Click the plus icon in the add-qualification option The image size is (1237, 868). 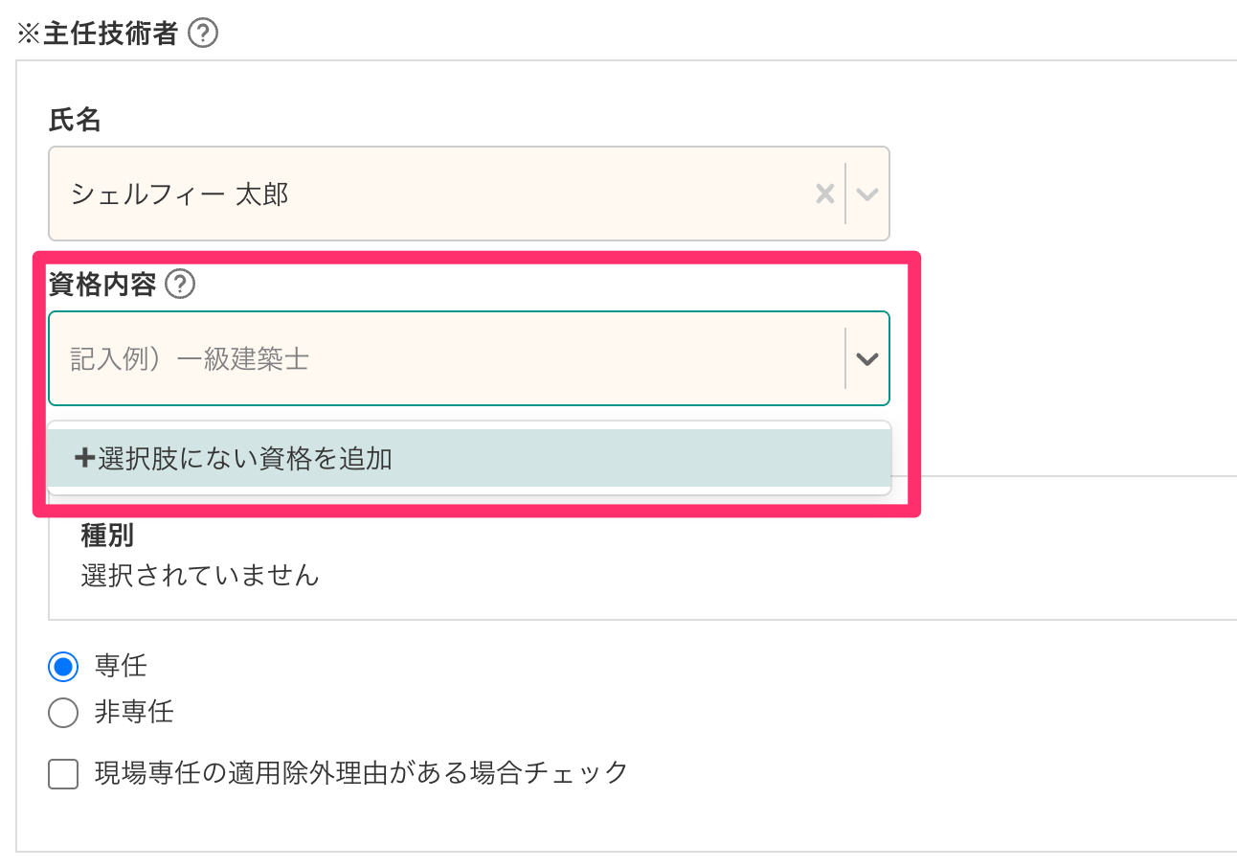[x=84, y=459]
